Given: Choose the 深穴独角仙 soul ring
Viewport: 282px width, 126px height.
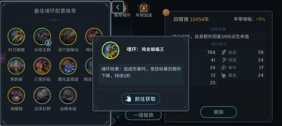Looking at the screenshot, I should [68, 37].
